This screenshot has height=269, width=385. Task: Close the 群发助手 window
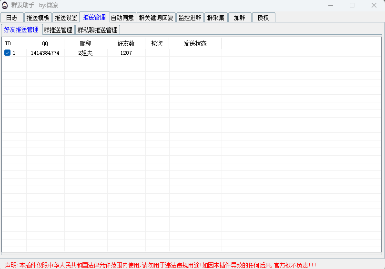tap(374, 5)
